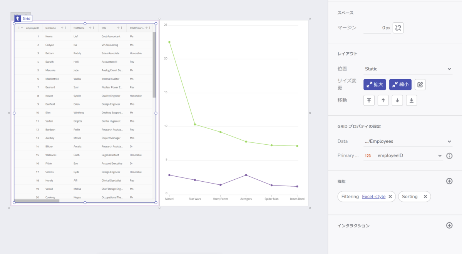Remove the Sorting feature chip
462x254 pixels.
click(x=425, y=196)
